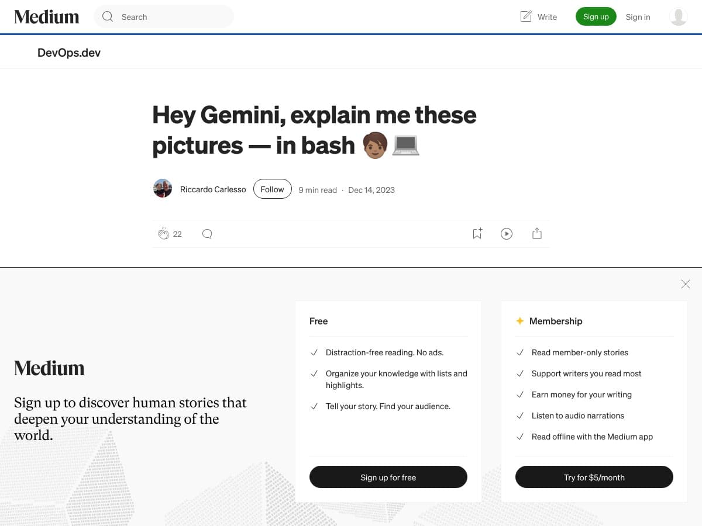
Task: Click 'Earn money for your writing' text
Action: click(x=581, y=394)
